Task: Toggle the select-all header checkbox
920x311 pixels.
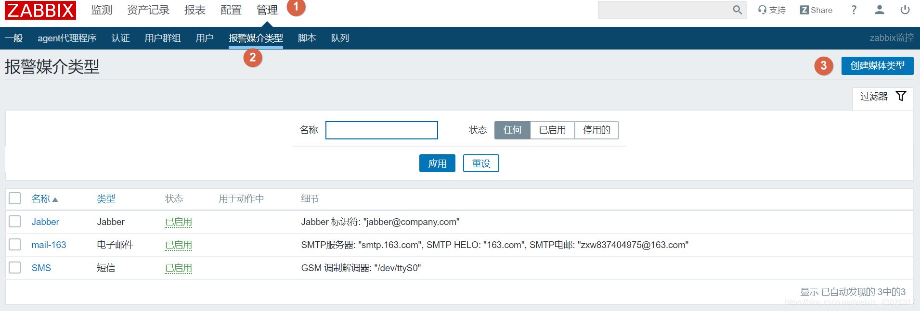Action: pos(15,199)
